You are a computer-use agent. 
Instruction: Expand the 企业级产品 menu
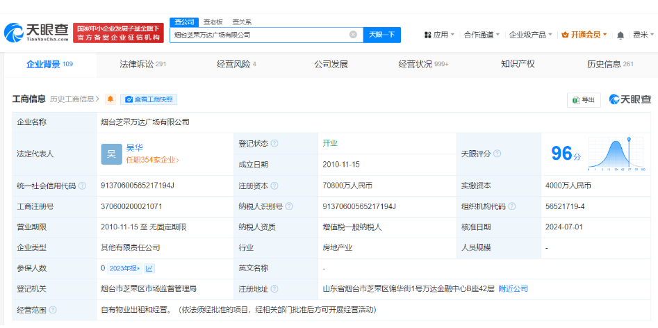[x=531, y=35]
